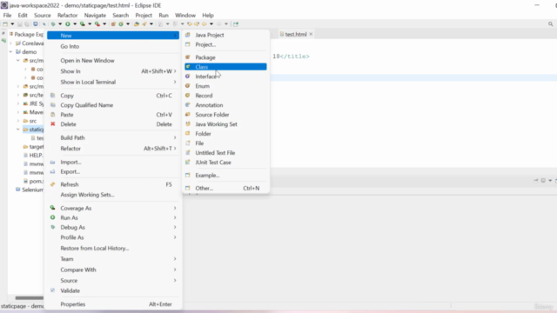Image resolution: width=557 pixels, height=313 pixels.
Task: Click the Import icon in the context menu
Action: (x=53, y=162)
